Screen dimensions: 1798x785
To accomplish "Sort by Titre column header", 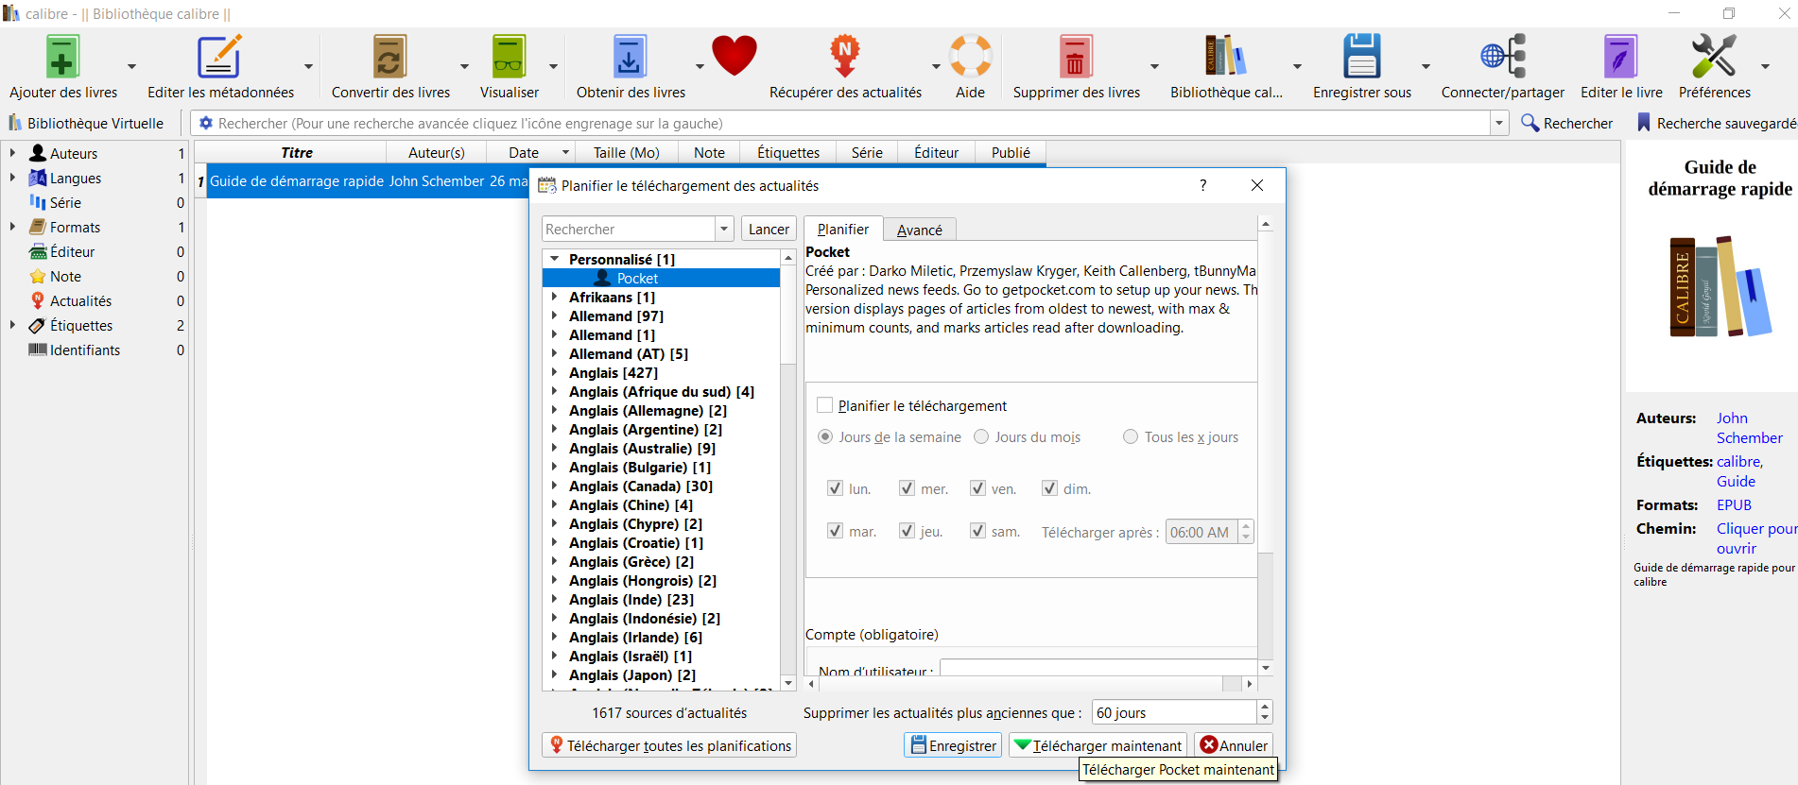I will pyautogui.click(x=297, y=152).
